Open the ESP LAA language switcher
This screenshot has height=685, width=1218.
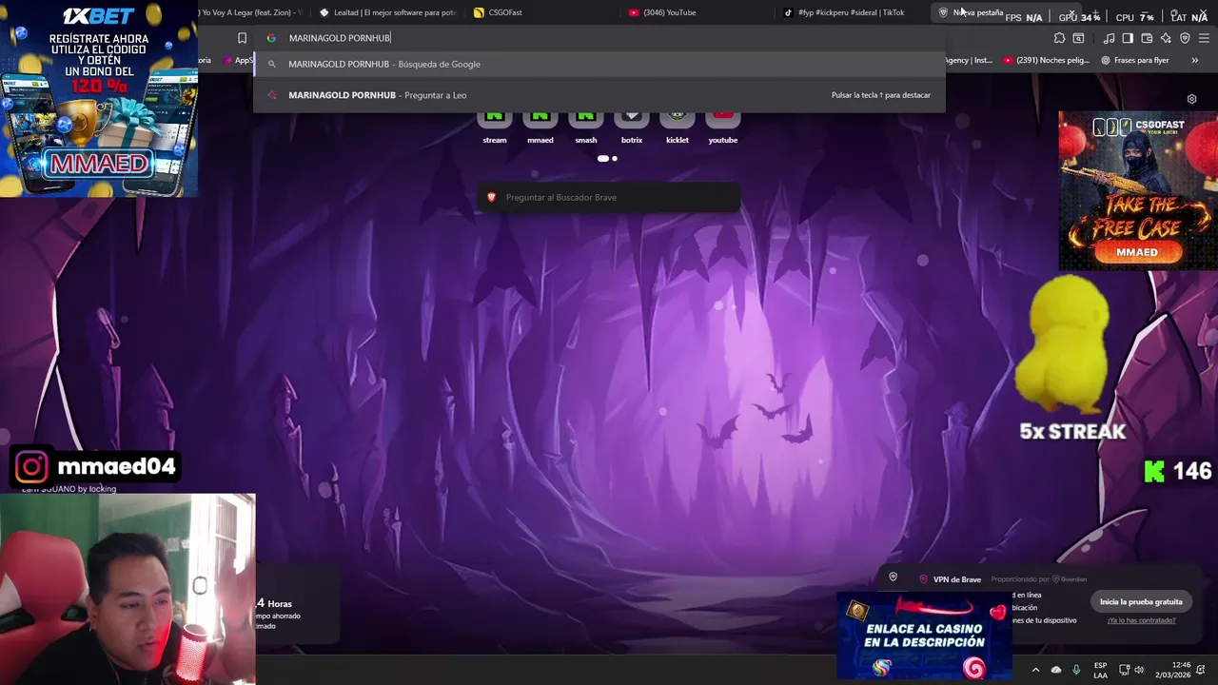click(1100, 670)
